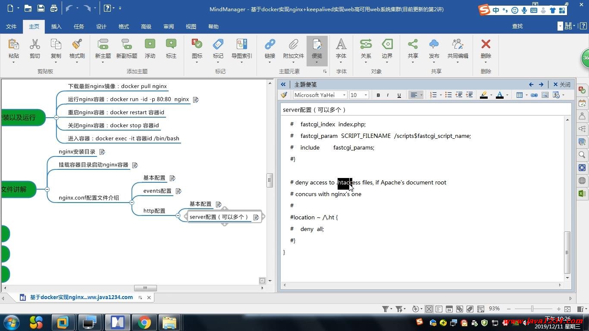
Task: Open the 视图 ribbon tab
Action: click(x=191, y=27)
